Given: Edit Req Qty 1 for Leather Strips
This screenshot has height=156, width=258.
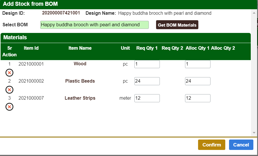Looking at the screenshot, I should click(147, 98).
